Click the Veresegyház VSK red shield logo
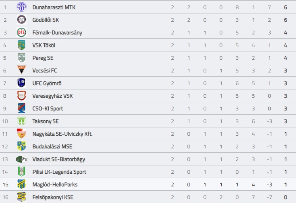 coord(21,95)
